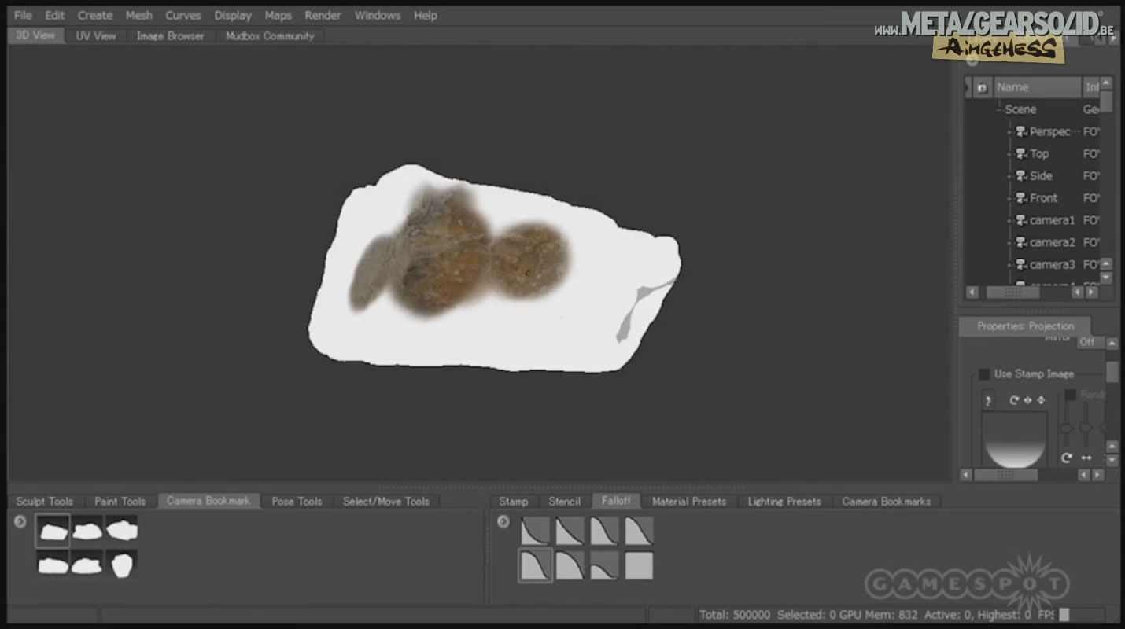This screenshot has width=1125, height=629.
Task: Switch to the Image Browser tab
Action: tap(170, 36)
